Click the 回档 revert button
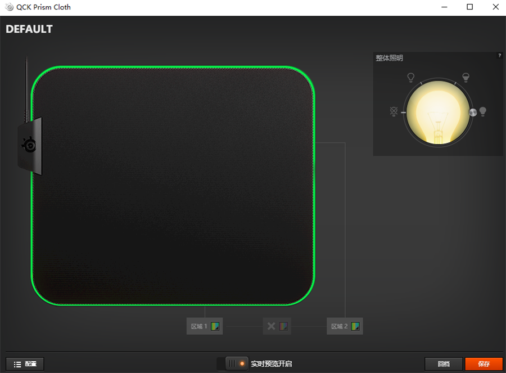Image resolution: width=506 pixels, height=373 pixels. (x=444, y=364)
